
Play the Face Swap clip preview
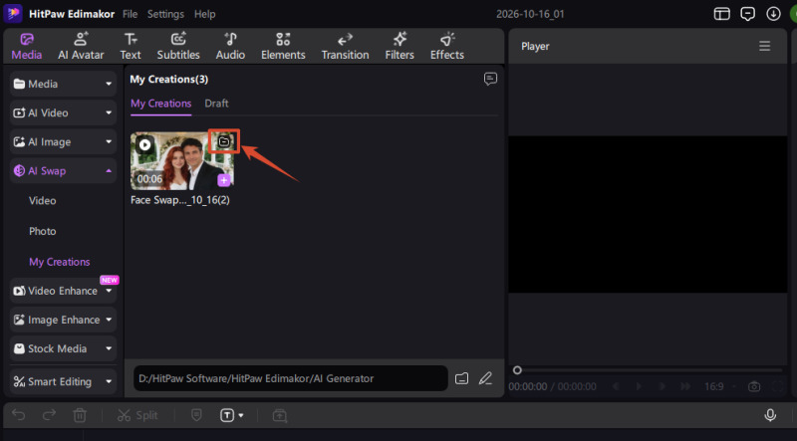144,144
